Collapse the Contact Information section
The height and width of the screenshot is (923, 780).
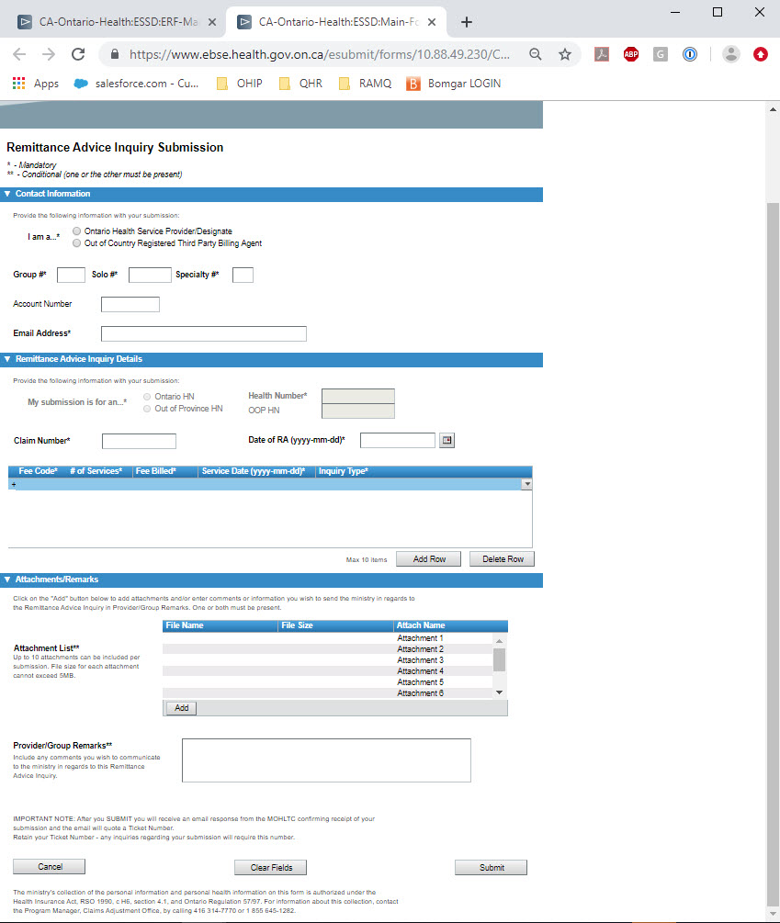[x=7, y=194]
